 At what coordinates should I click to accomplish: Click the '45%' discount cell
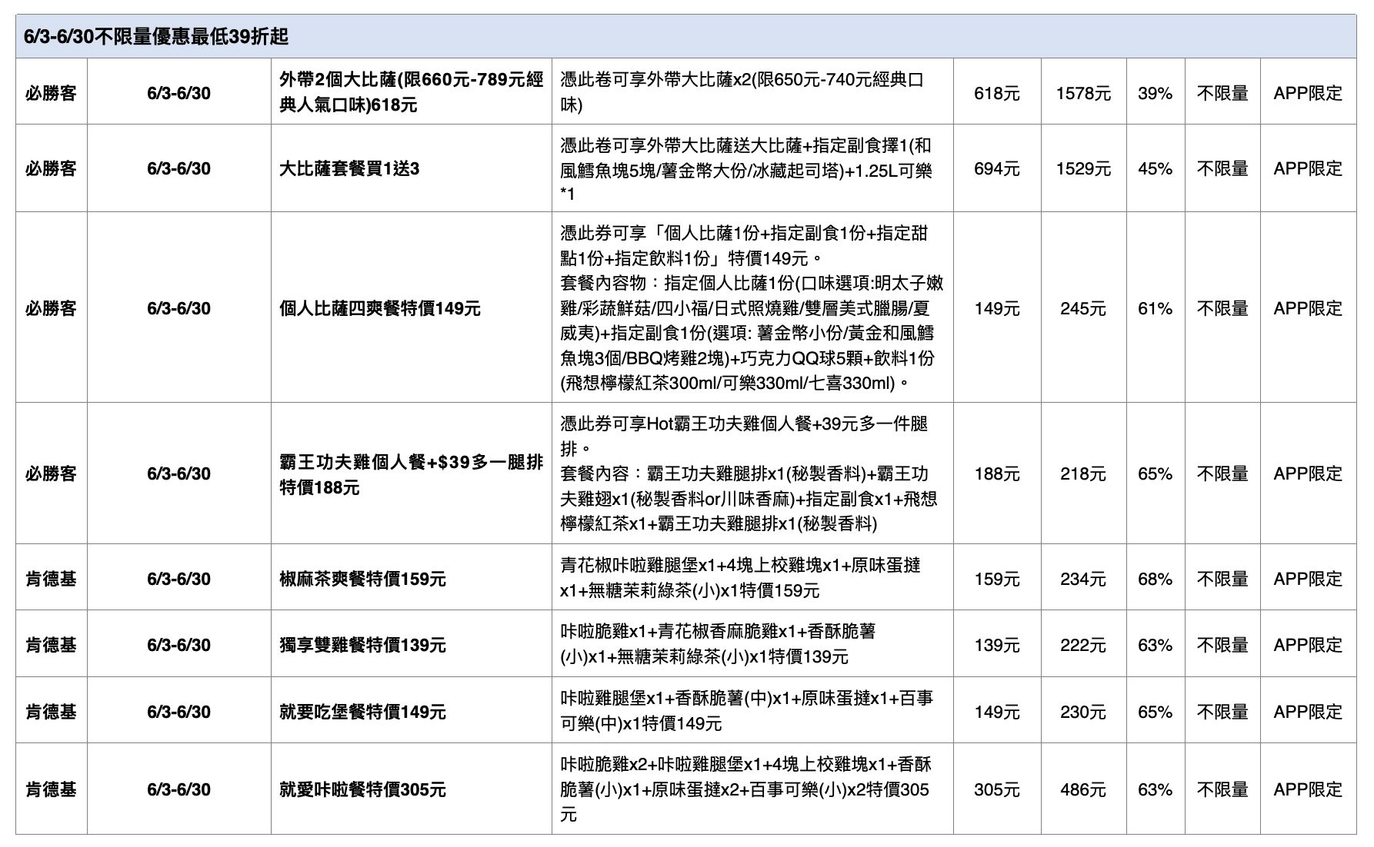[1155, 168]
